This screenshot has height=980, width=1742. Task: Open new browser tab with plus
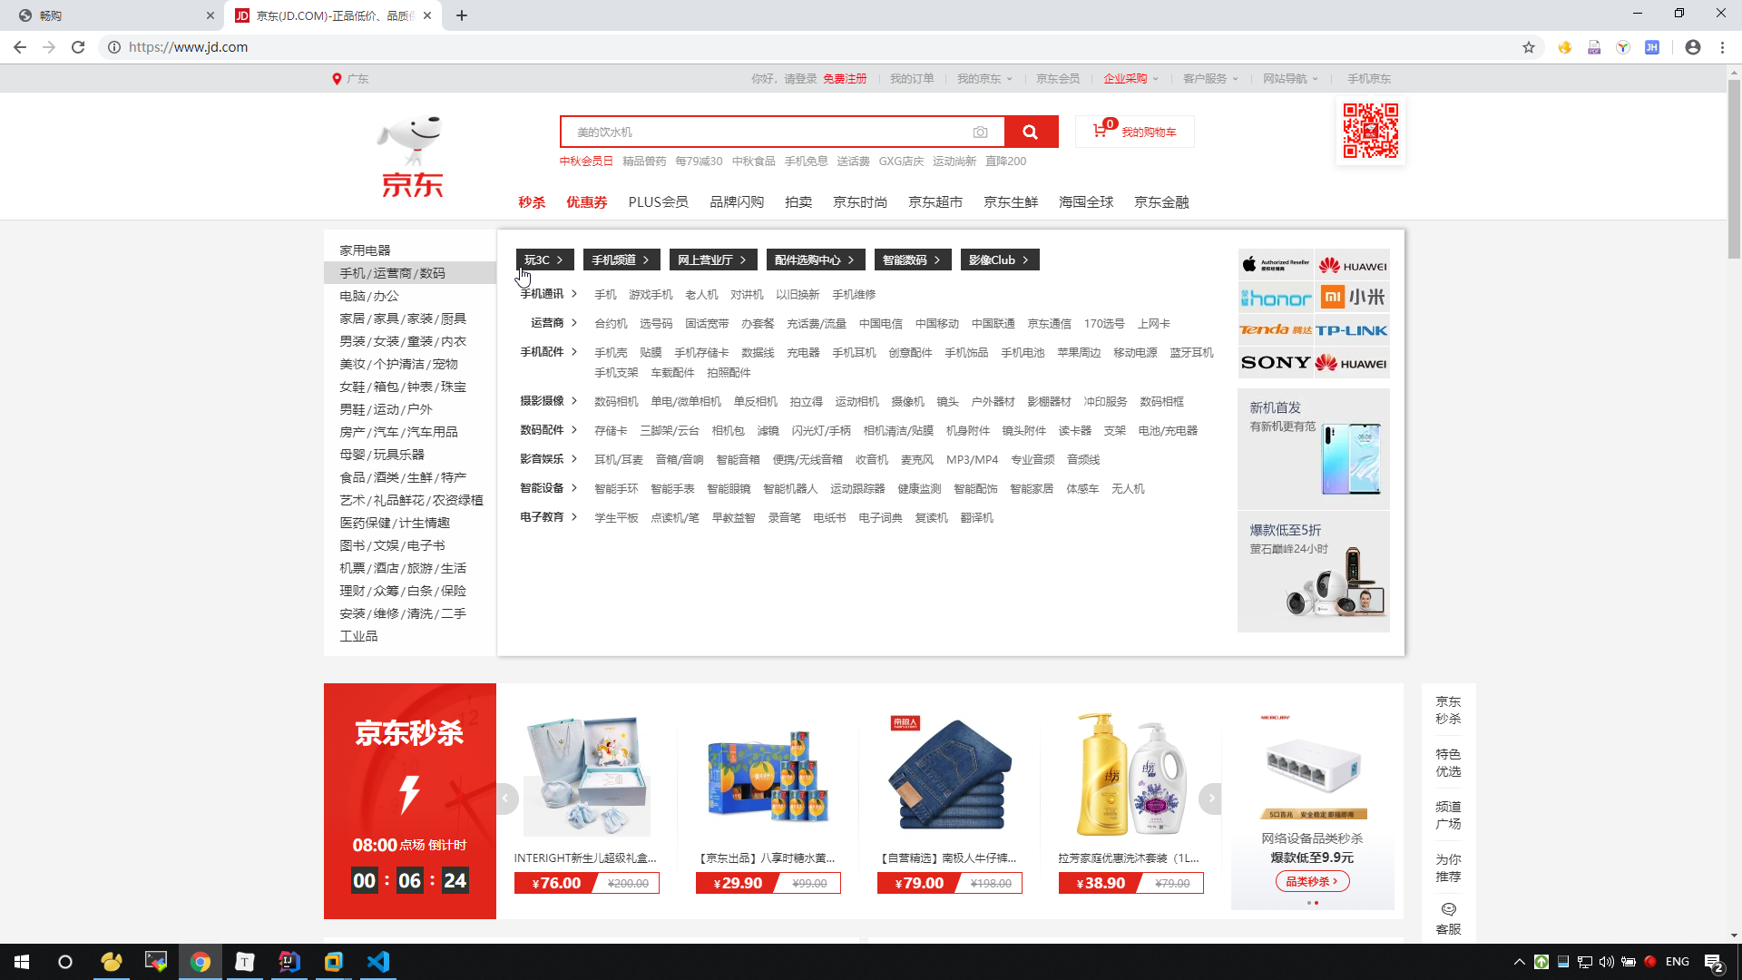tap(462, 15)
